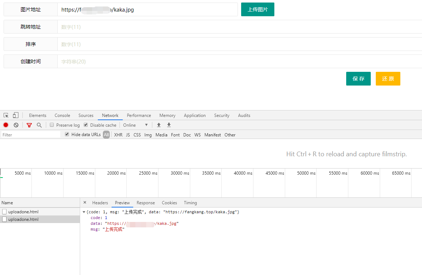Screen dimensions: 422x275
Task: Click the 30000 ms timeline marker
Action: (x=180, y=173)
